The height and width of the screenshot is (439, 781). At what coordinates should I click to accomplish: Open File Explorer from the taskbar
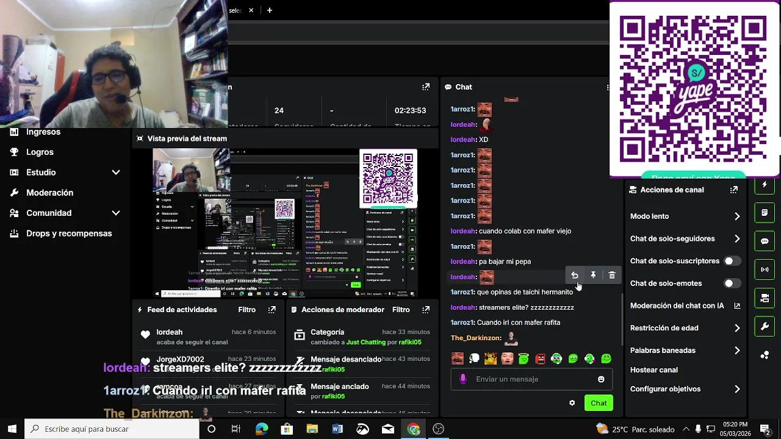[x=312, y=429]
